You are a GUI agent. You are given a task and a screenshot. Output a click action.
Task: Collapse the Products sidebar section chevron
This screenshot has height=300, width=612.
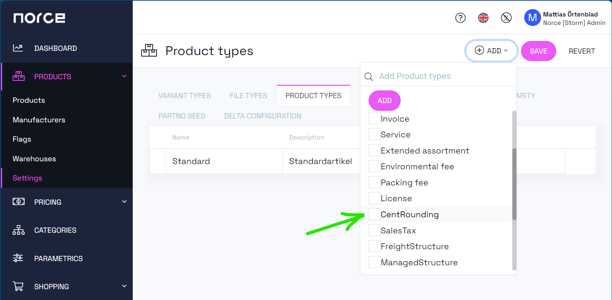[x=124, y=76]
